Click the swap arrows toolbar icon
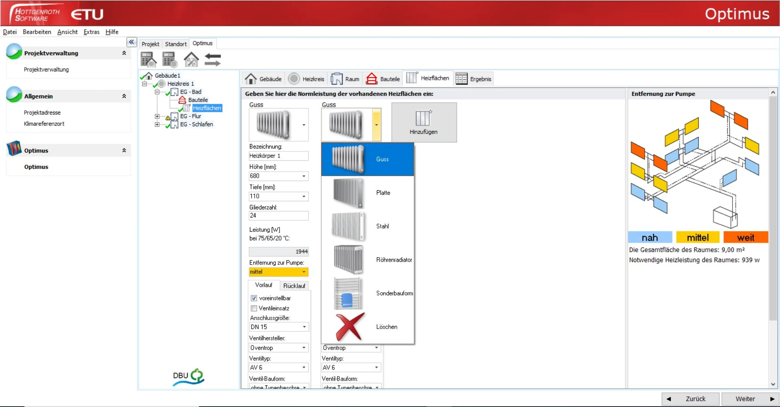Screen dimensions: 780x407 212,60
